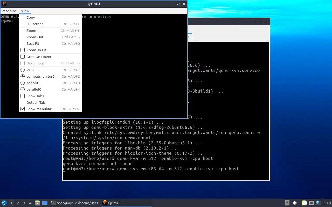Open the Lubuntu start menu icon
This screenshot has width=332, height=207.
pyautogui.click(x=4, y=203)
